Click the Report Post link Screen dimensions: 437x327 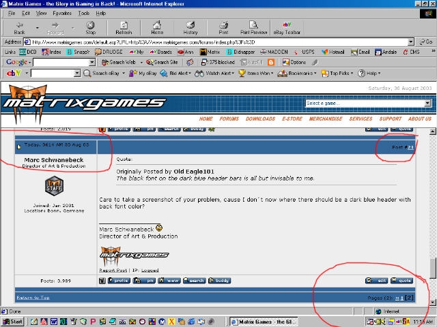(x=113, y=270)
